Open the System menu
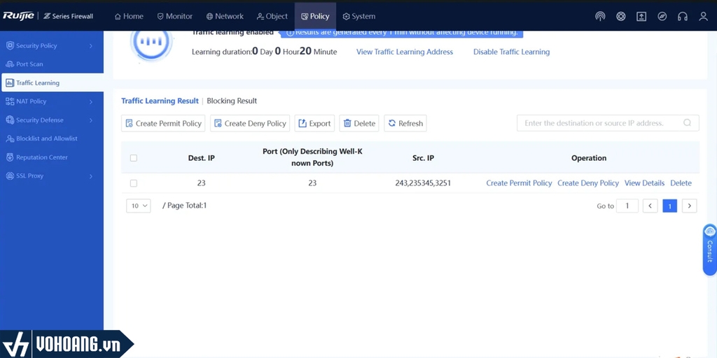 point(359,16)
